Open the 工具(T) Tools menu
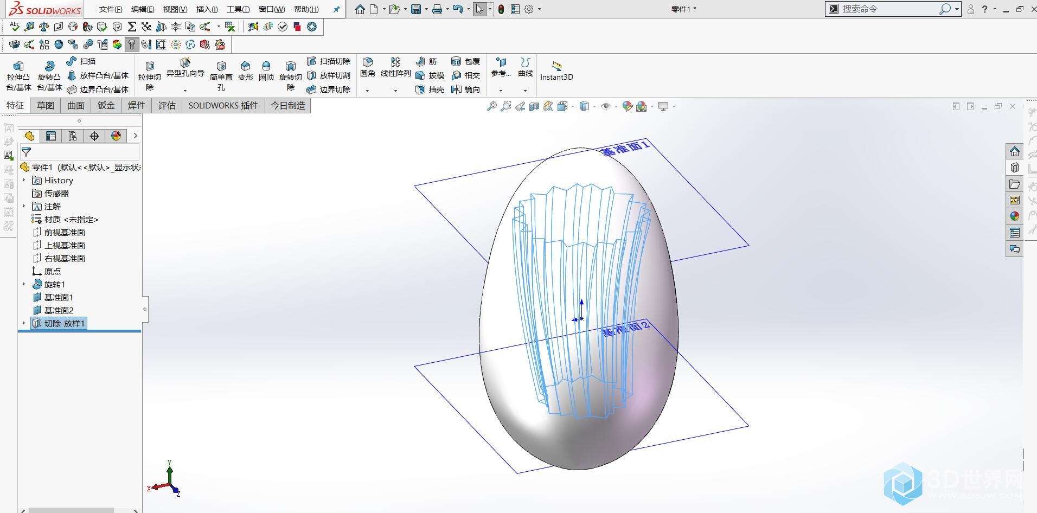 [238, 9]
